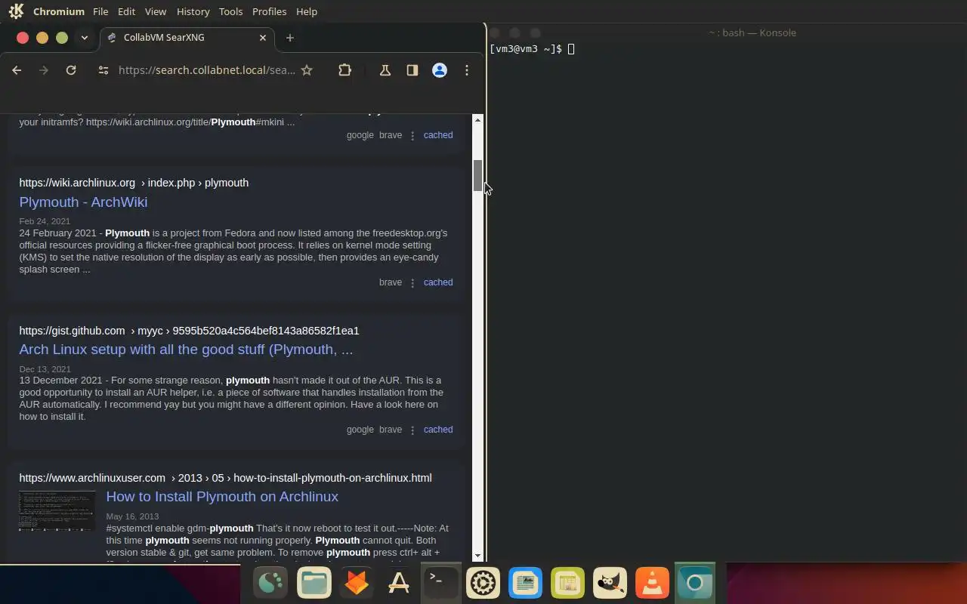
Task: Open the Plymouth - ArchWiki result
Action: tap(83, 202)
